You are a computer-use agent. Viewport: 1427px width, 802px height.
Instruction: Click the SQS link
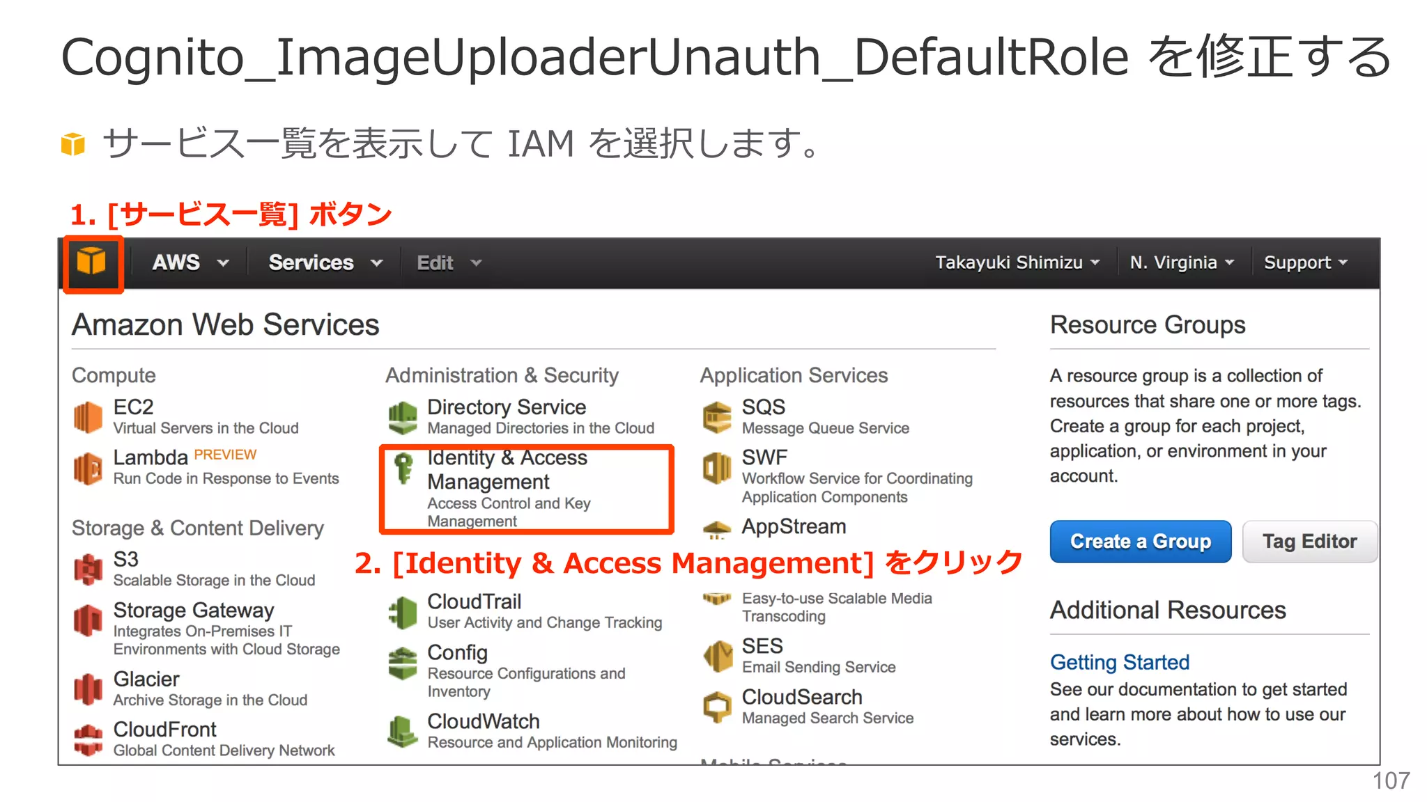(x=764, y=407)
